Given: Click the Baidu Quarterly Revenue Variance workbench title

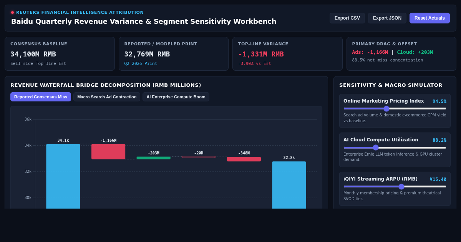Looking at the screenshot, I should [x=144, y=22].
